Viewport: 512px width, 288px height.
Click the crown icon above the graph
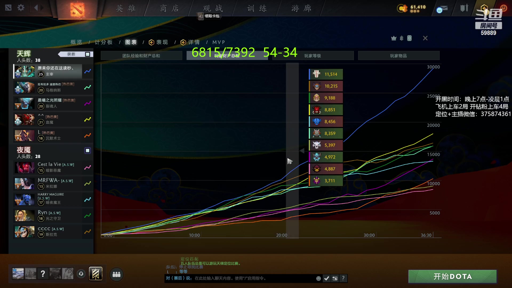point(394,38)
